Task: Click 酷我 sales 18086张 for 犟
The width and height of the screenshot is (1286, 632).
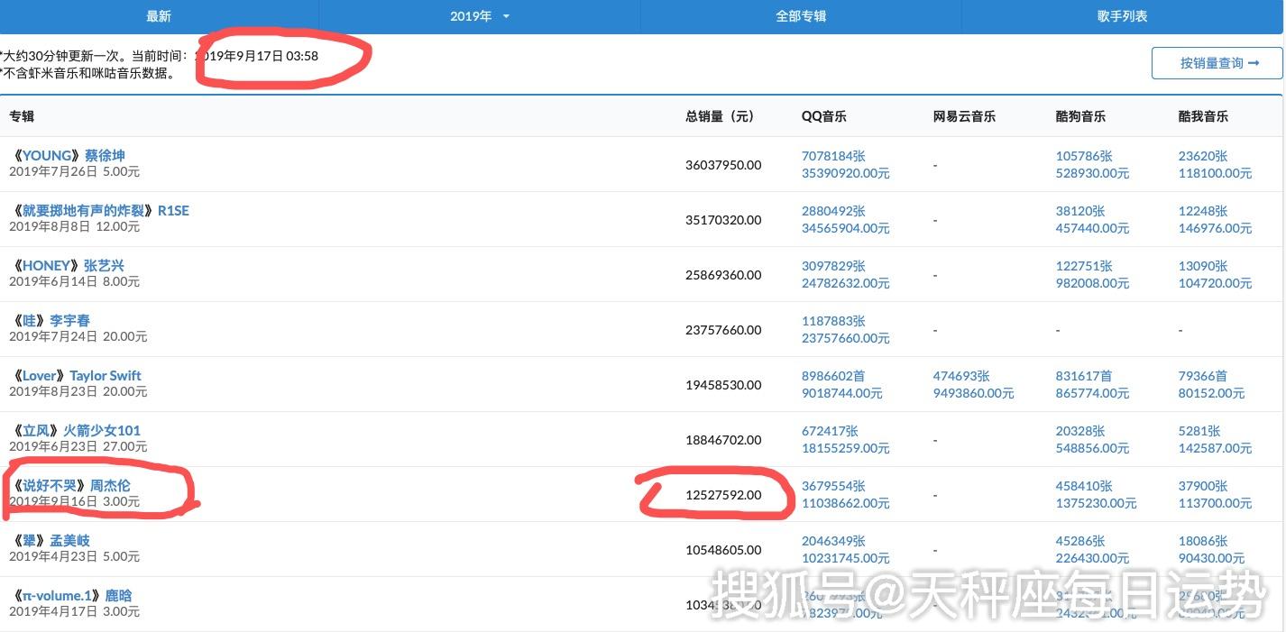Action: pos(1203,541)
